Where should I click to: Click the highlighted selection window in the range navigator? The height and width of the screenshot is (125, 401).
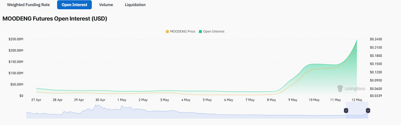[357, 110]
